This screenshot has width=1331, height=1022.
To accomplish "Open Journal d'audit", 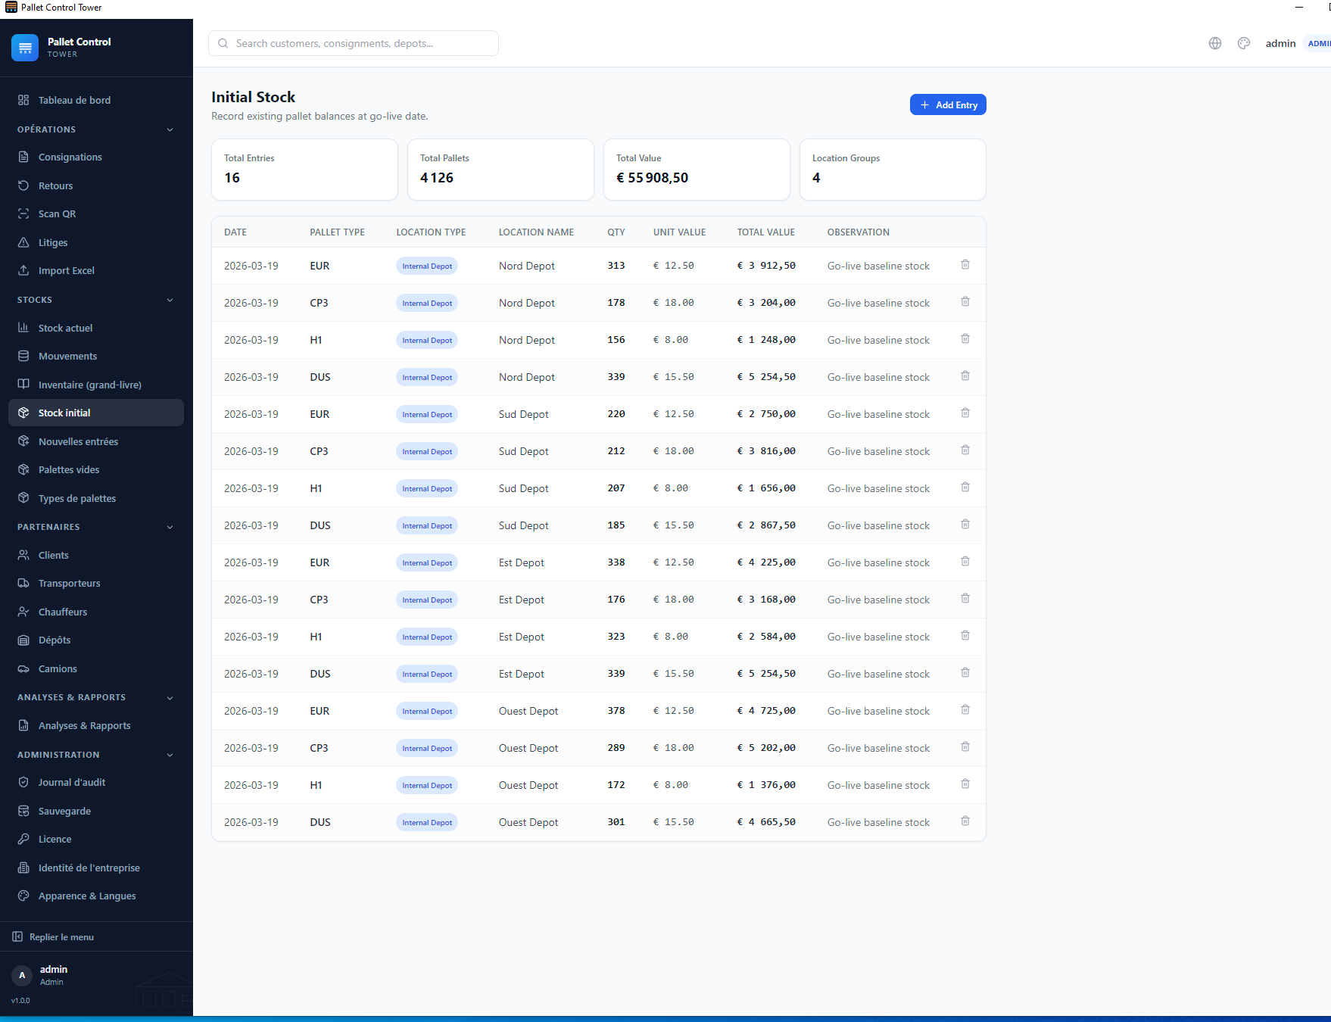I will point(96,783).
